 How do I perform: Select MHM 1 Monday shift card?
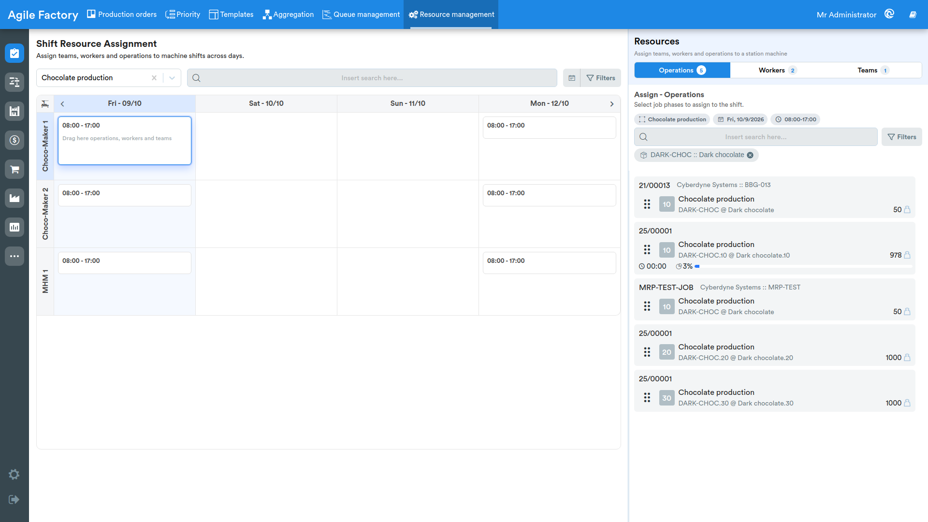point(550,263)
